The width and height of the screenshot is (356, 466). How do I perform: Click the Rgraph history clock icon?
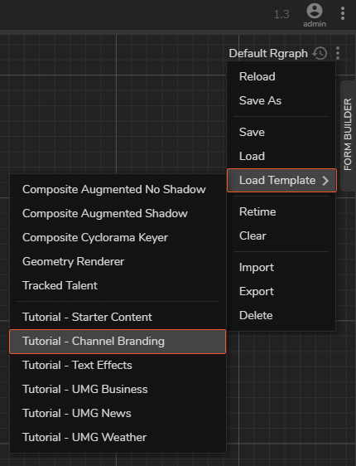(320, 54)
